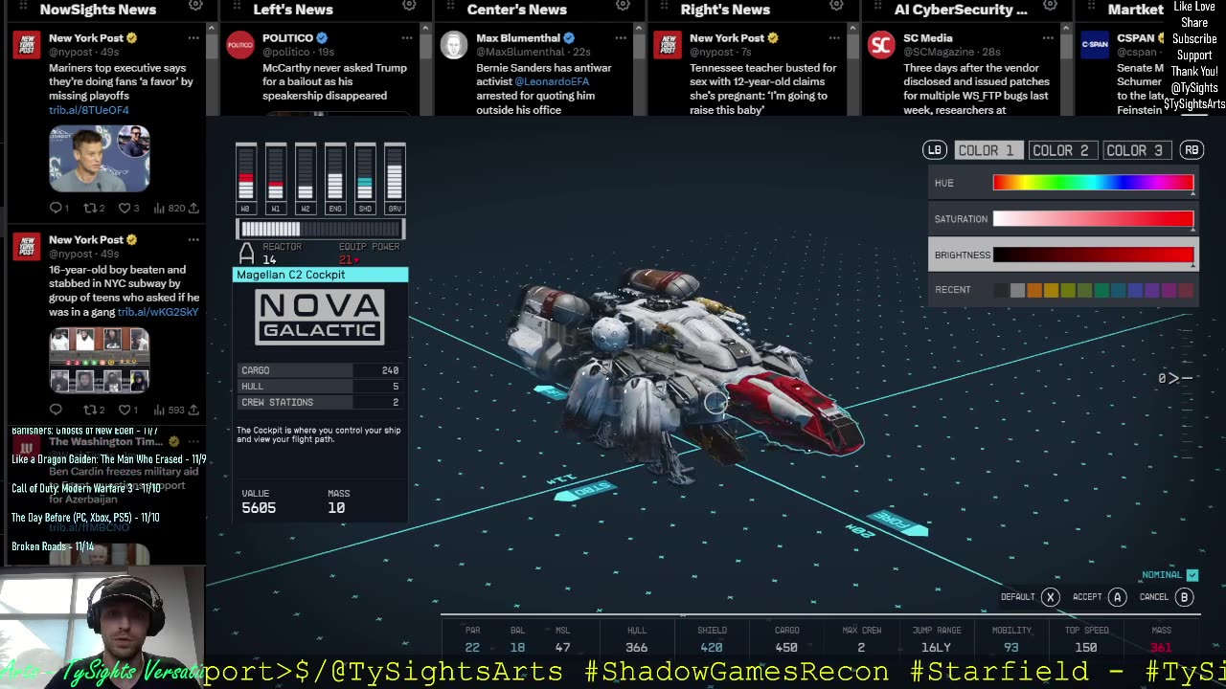
Task: Select the SHD shield power bar
Action: tap(365, 178)
